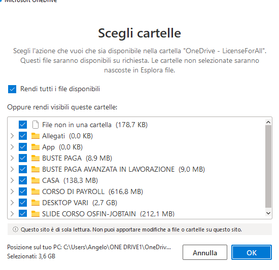This screenshot has height=270, width=279.
Task: Click the 'Posizione sul tuo PC' path text
Action: tap(89, 247)
